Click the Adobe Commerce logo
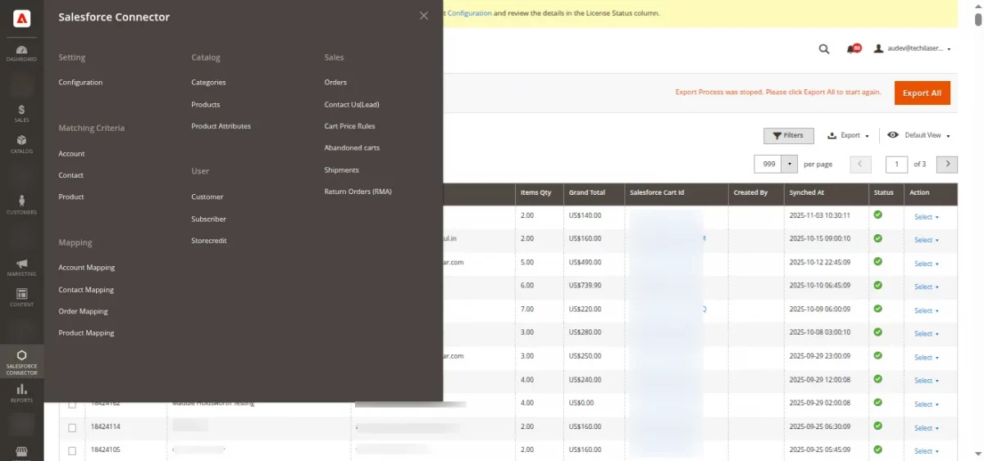Image resolution: width=984 pixels, height=461 pixels. pos(22,18)
